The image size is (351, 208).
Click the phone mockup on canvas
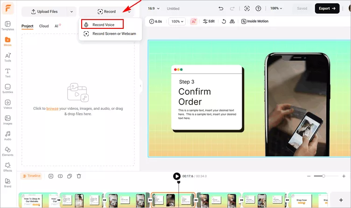(297, 104)
